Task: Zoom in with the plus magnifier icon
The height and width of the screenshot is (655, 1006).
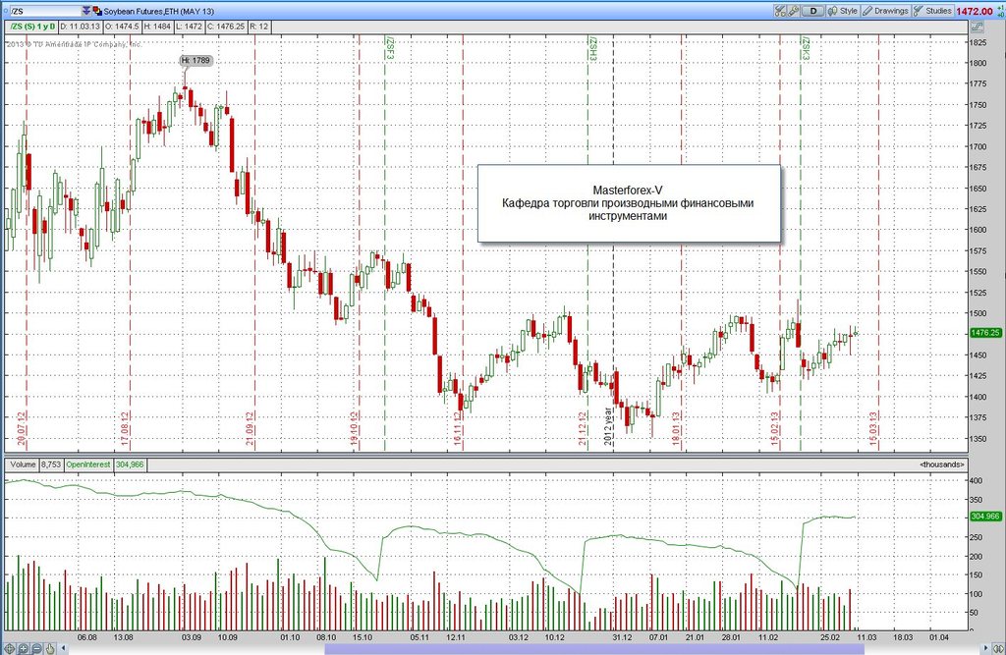Action: click(24, 648)
